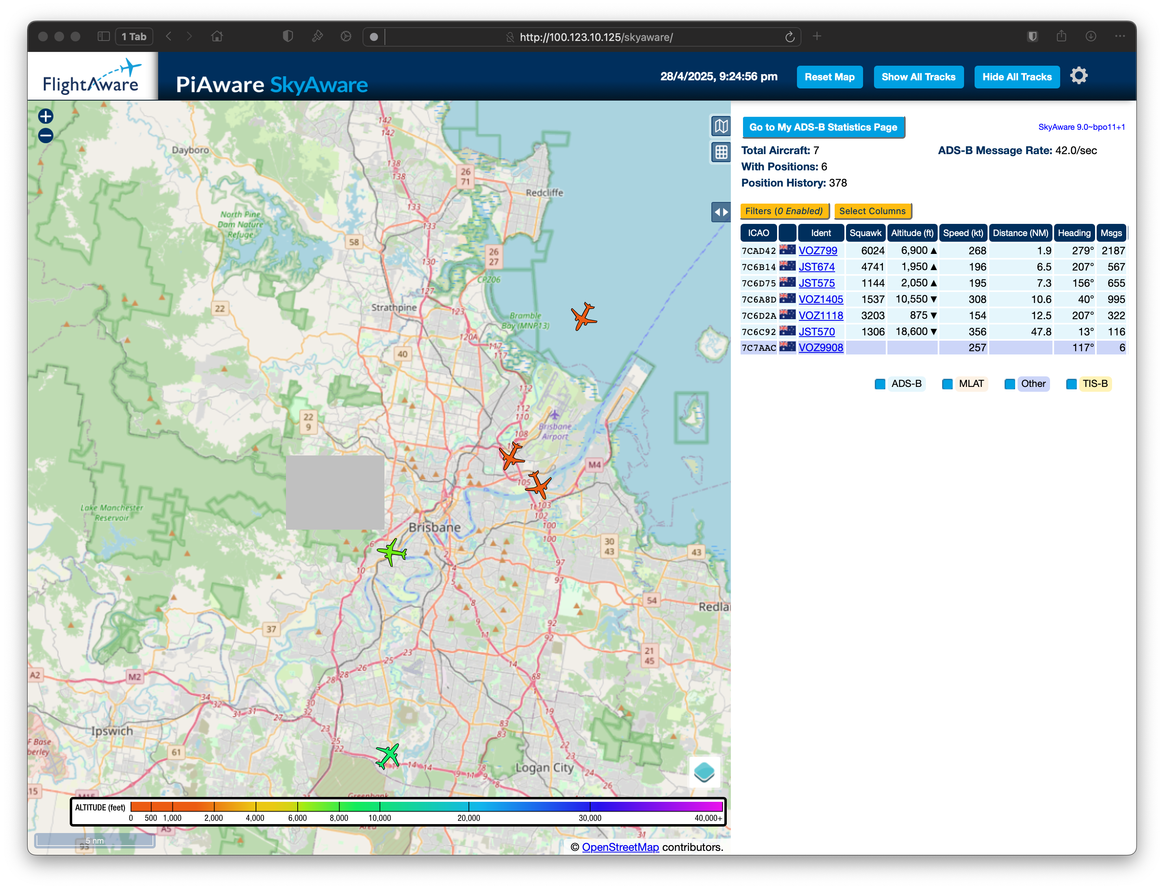Screen dimensions: 1164x889
Task: Toggle the MLAT legend checkbox
Action: tap(947, 384)
